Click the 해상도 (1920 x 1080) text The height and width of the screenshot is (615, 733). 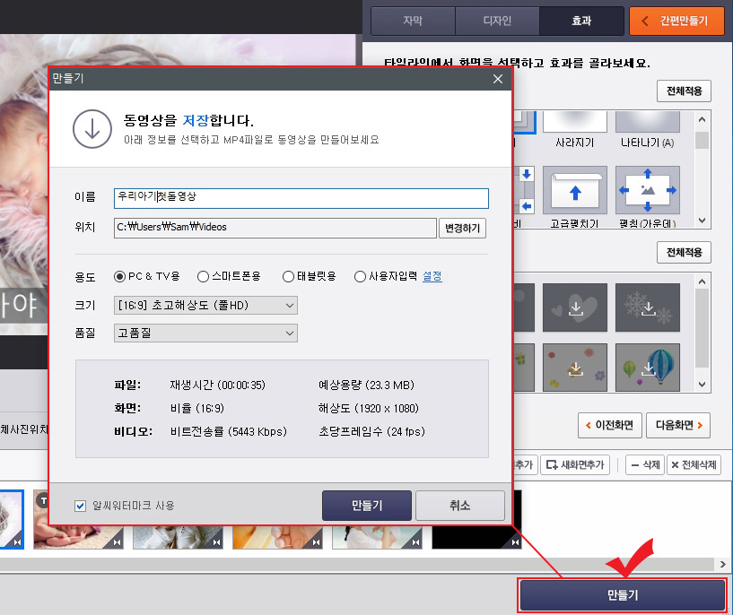coord(369,409)
